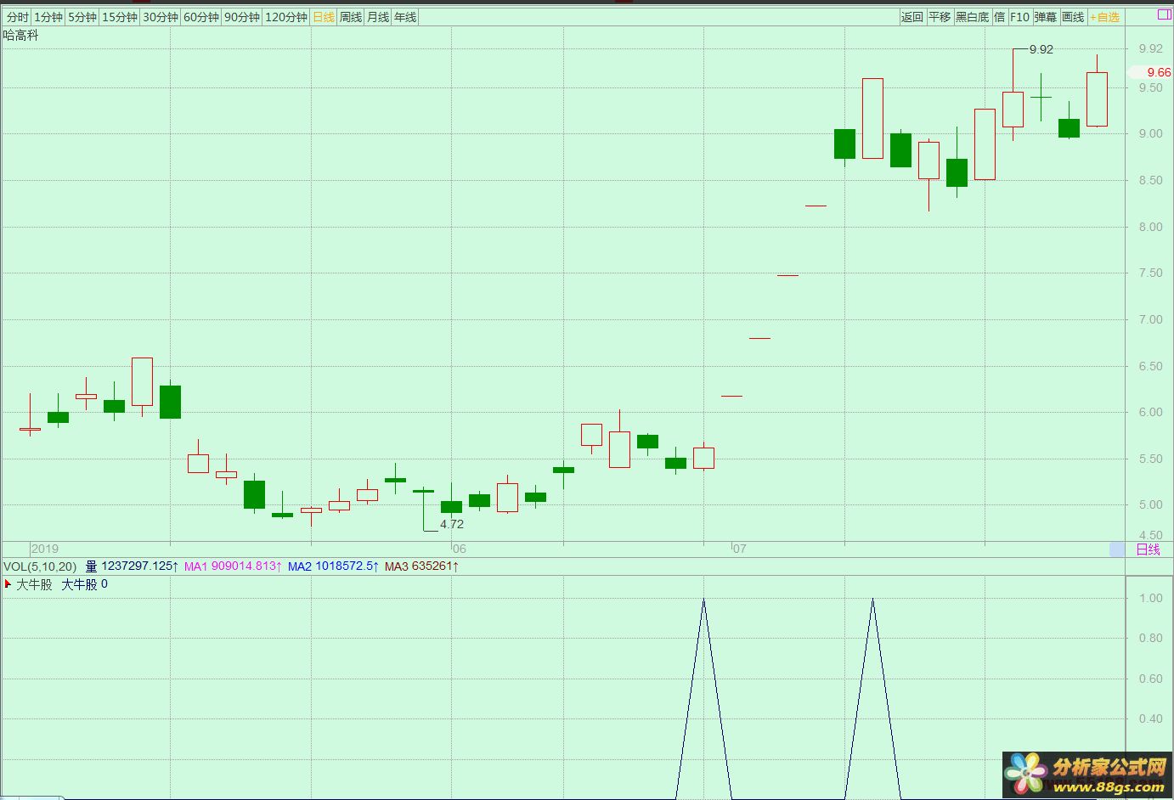
Task: Select the 15分钟 period tab
Action: [120, 17]
